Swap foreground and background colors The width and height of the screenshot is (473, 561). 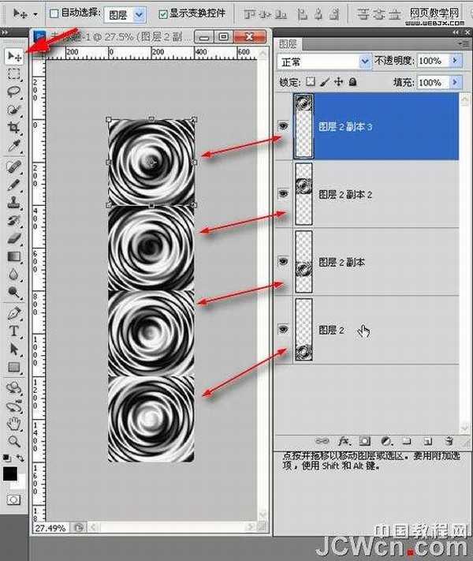point(20,458)
